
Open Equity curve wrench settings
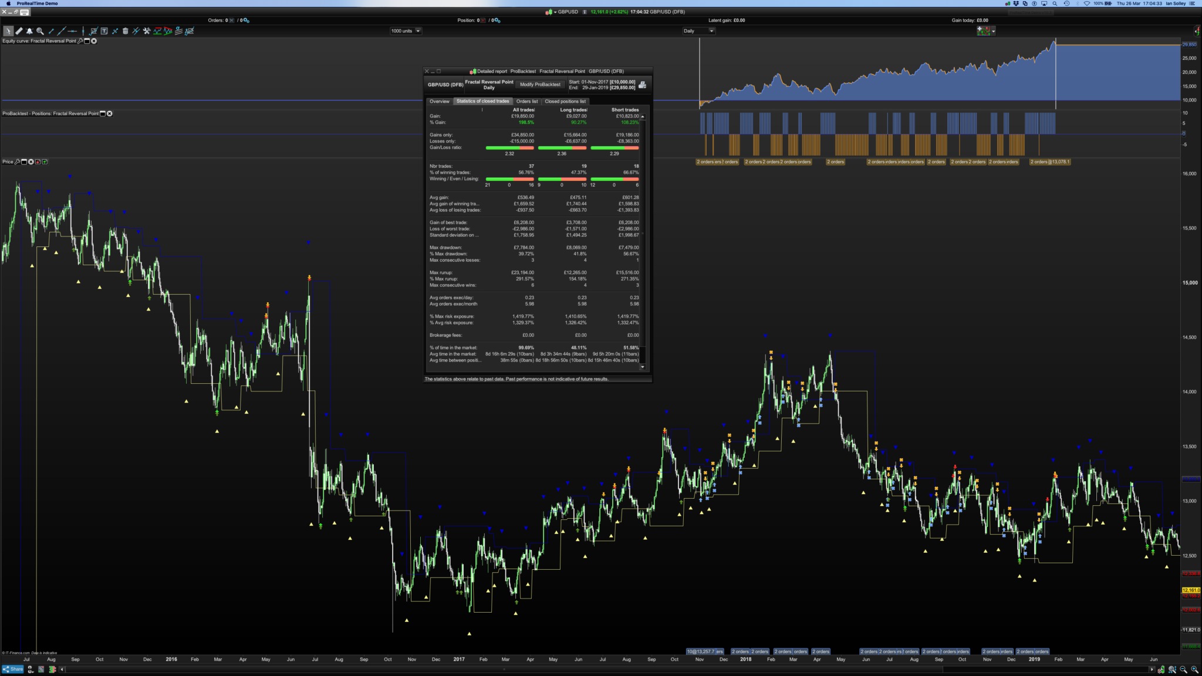(x=80, y=41)
